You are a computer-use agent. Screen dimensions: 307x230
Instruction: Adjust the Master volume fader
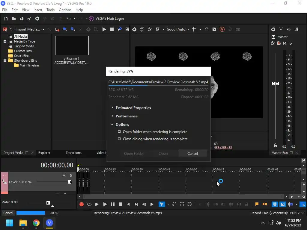[x=276, y=84]
